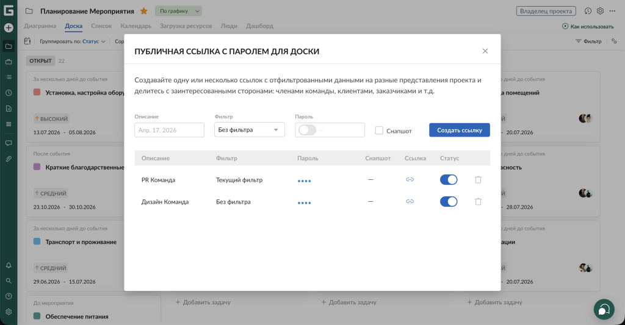This screenshot has height=325, width=625.
Task: Open the comments chat icon in sidebar
Action: coord(9,143)
